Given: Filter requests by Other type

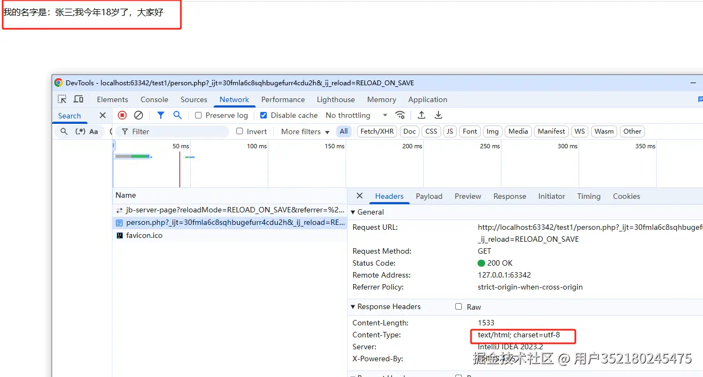Looking at the screenshot, I should [632, 131].
